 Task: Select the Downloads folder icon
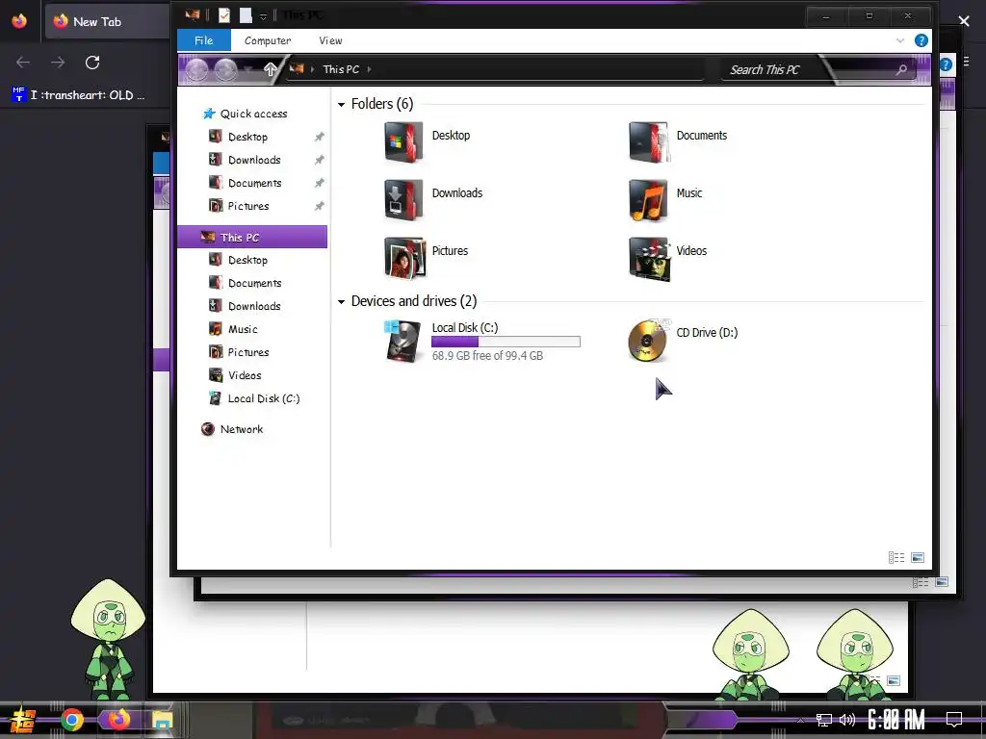click(x=403, y=200)
